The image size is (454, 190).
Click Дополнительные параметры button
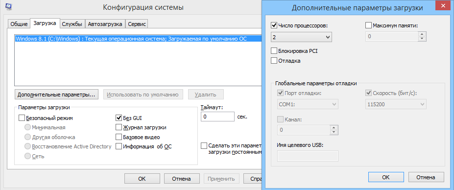[x=56, y=95]
